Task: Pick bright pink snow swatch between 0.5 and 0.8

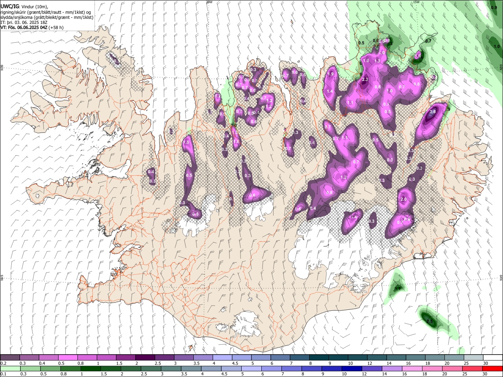Action: [x=68, y=358]
